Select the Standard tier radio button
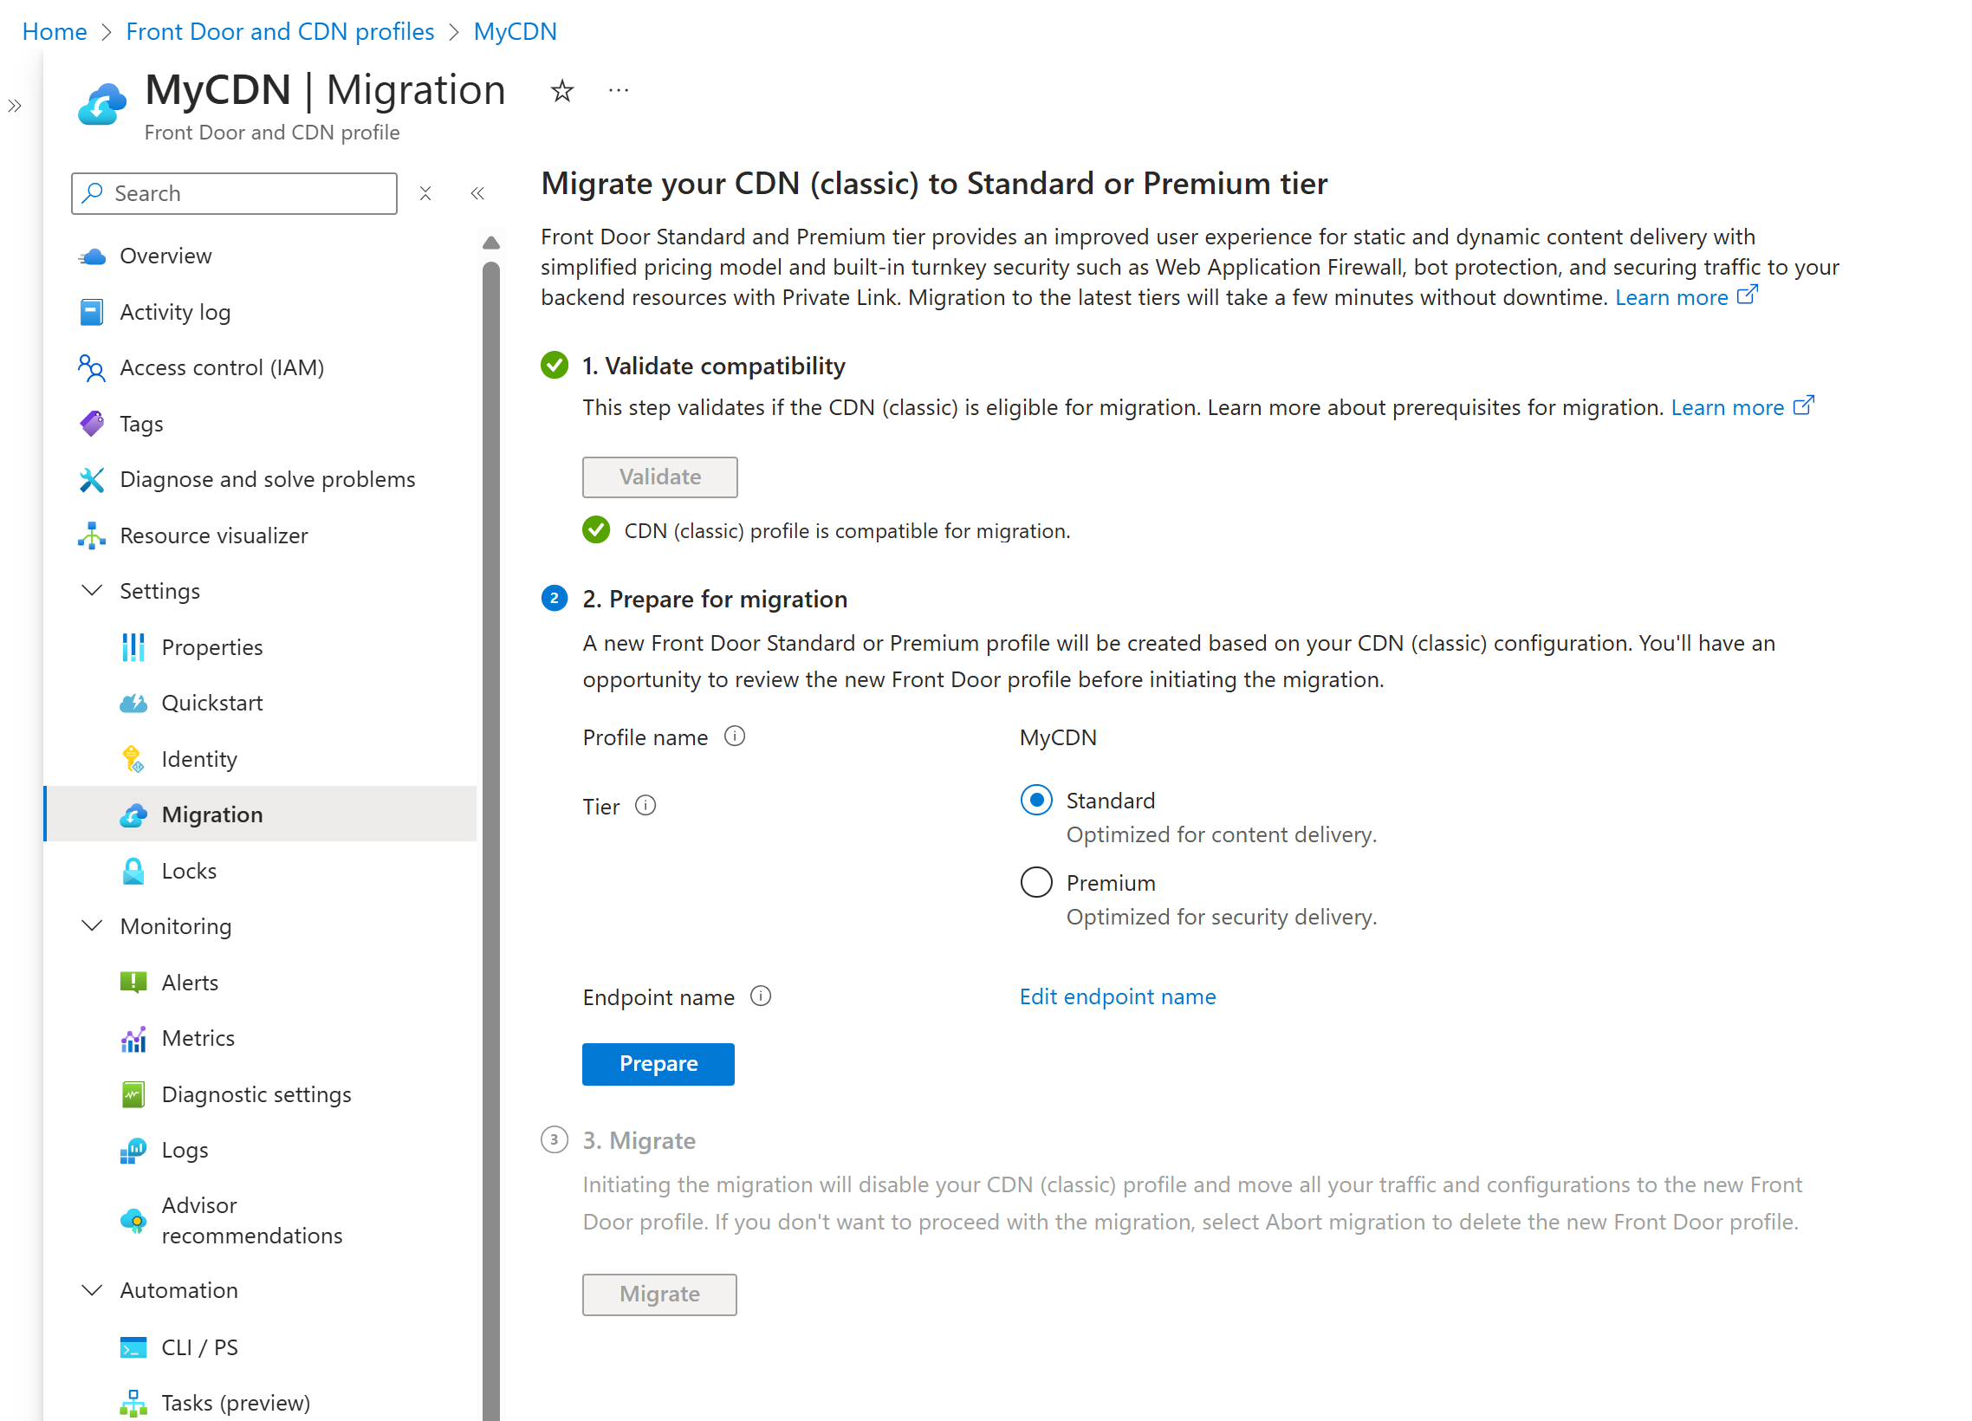Viewport: 1972px width, 1421px height. click(x=1035, y=799)
